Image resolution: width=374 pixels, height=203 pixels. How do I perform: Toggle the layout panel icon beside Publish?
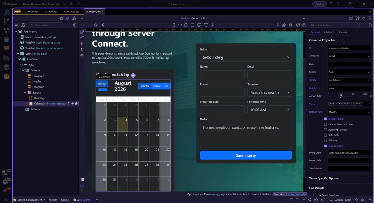click(332, 4)
